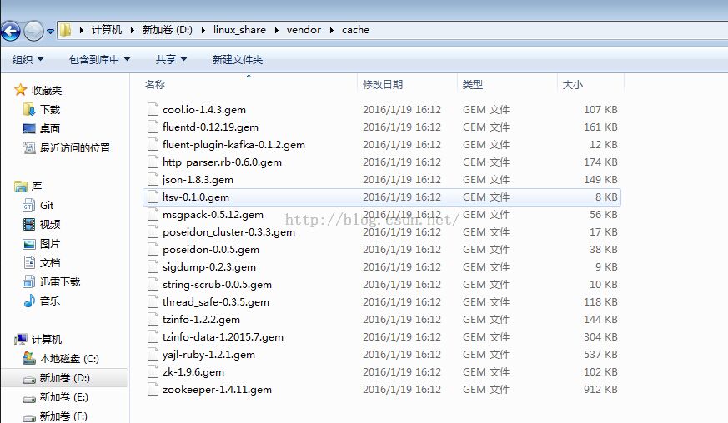
Task: Select file name tzinfo-1.2.2.gem
Action: (x=201, y=320)
